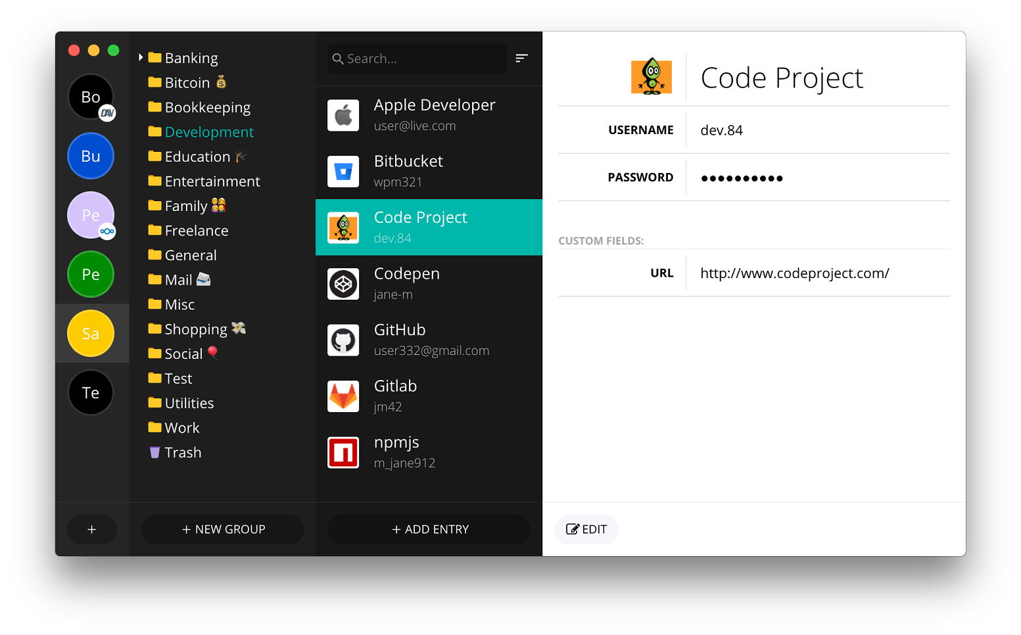Choose the yellow Sa vault avatar
1021x635 pixels.
tap(91, 333)
